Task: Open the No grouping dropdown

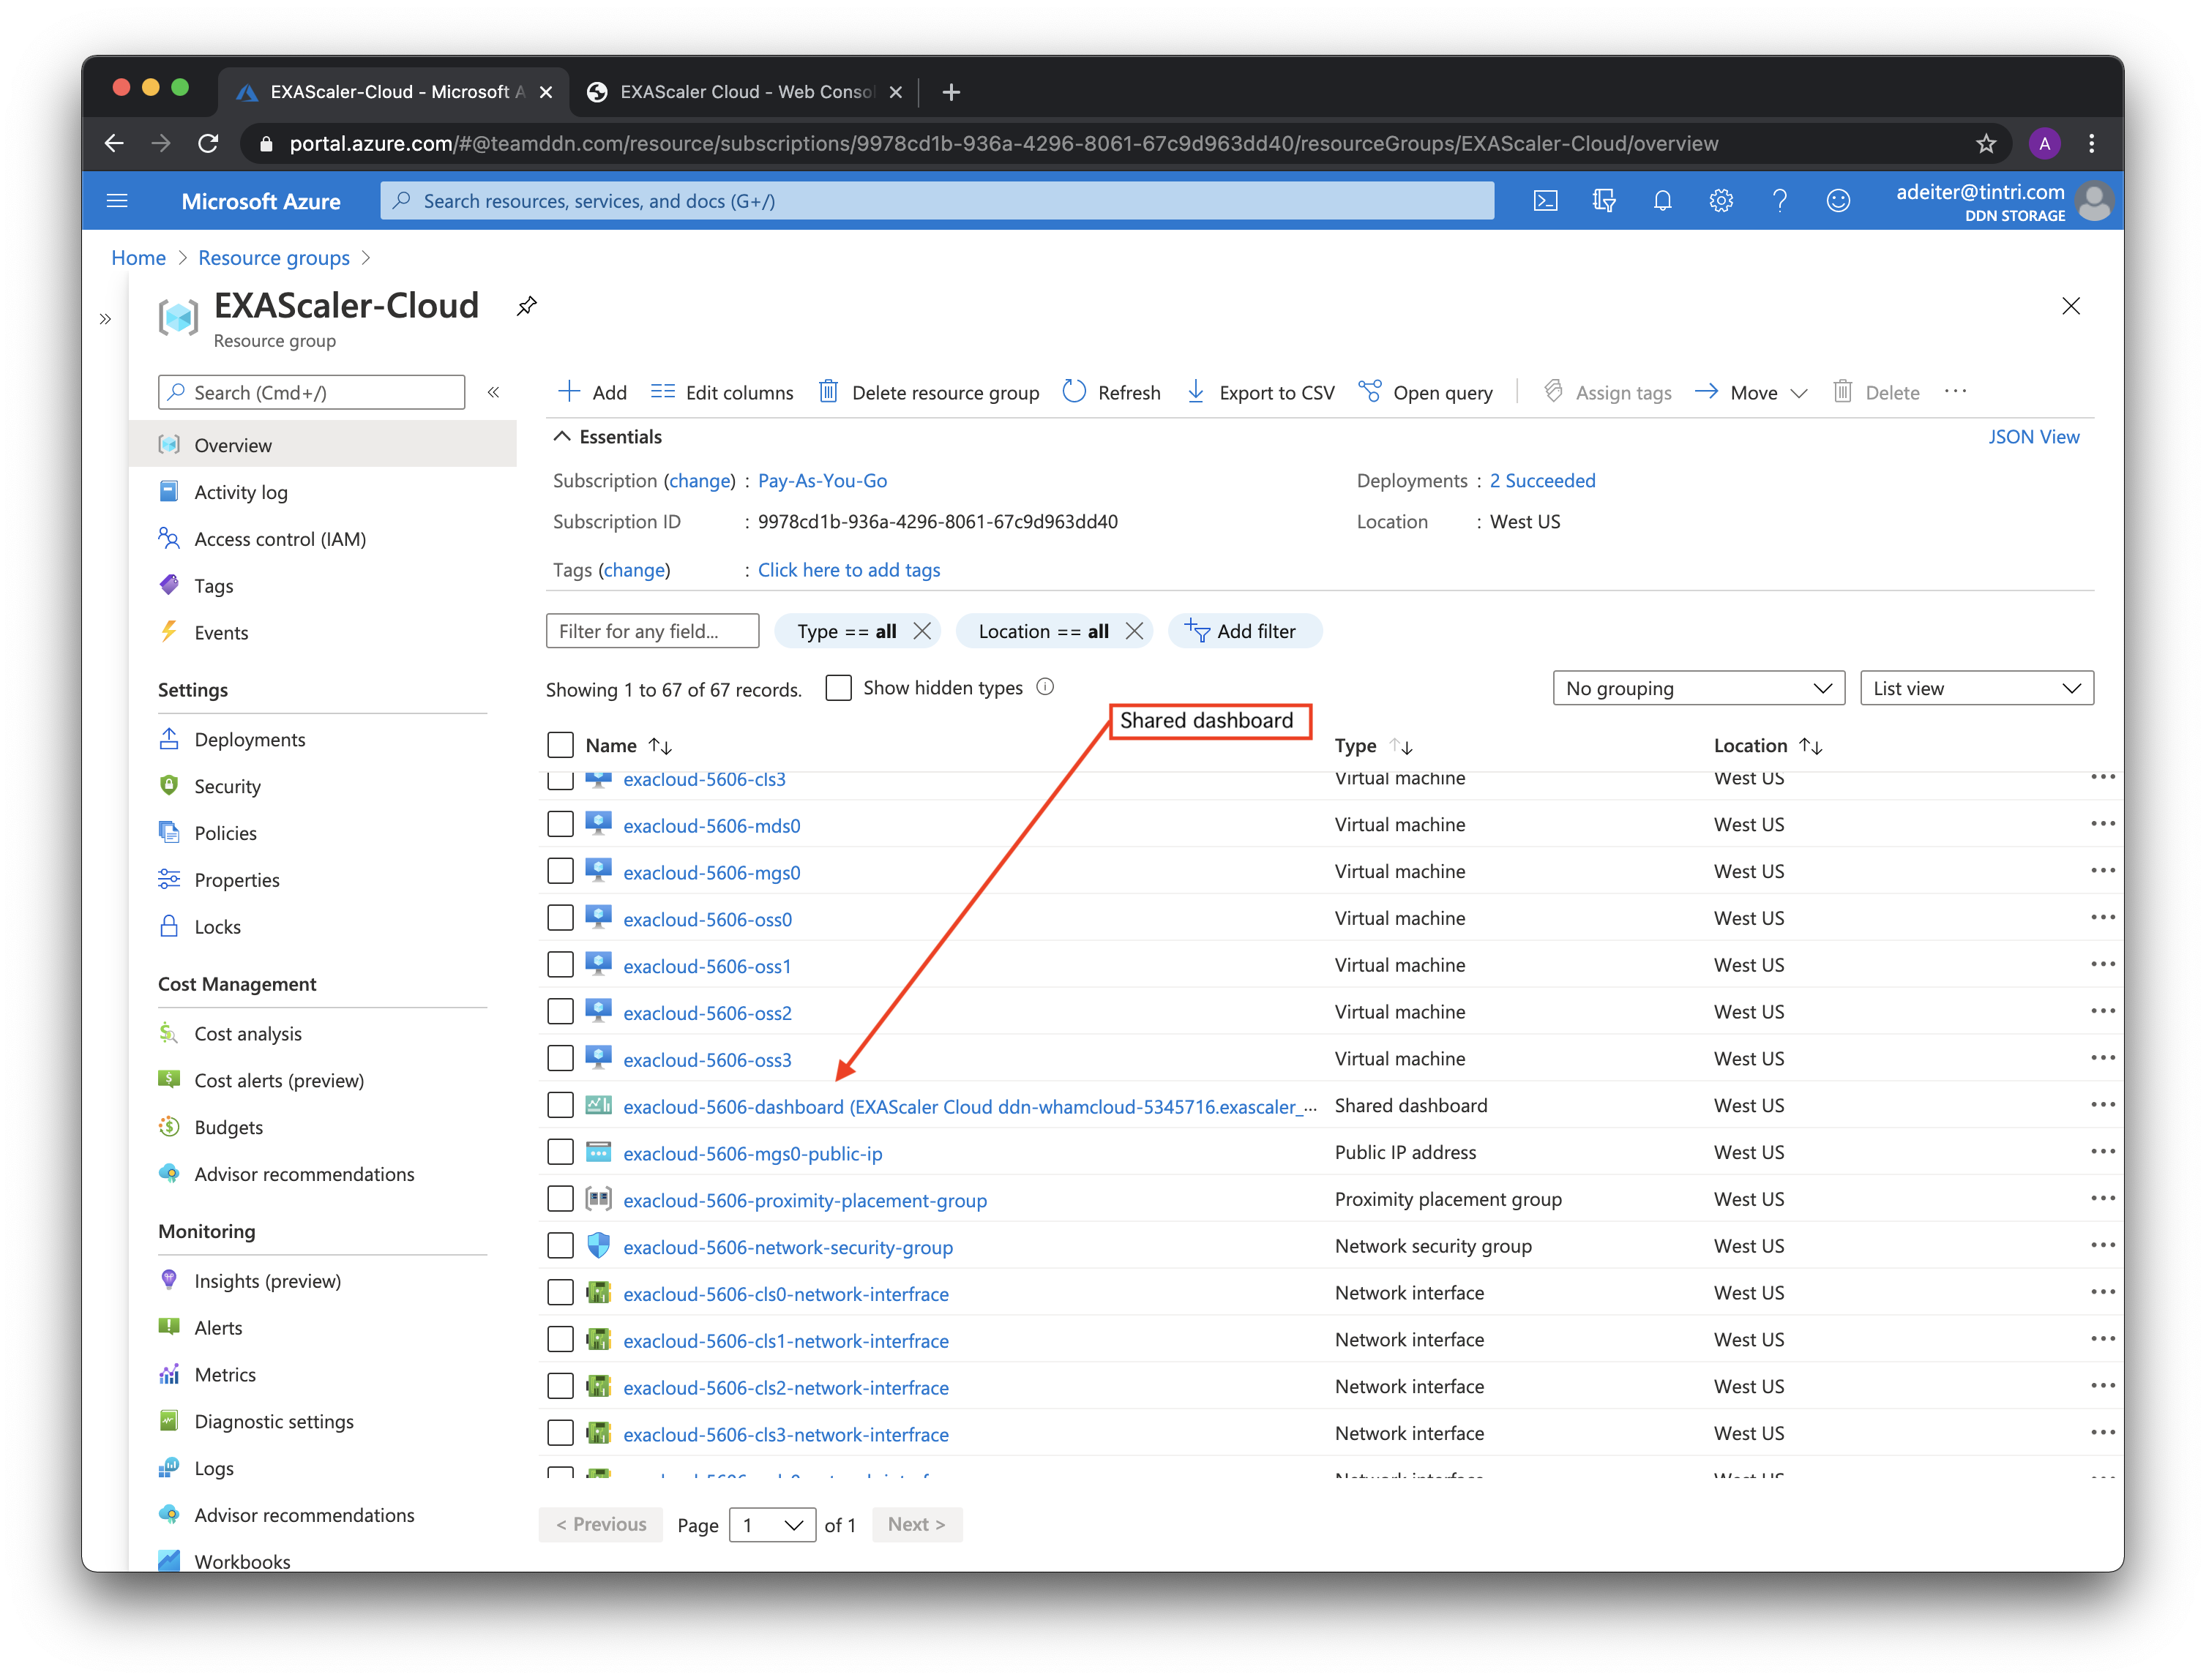Action: tap(1697, 688)
